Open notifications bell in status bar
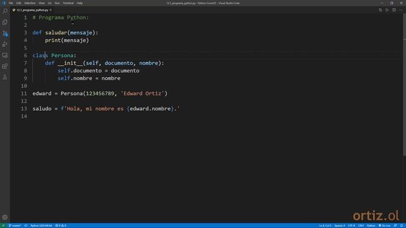 coord(402,225)
